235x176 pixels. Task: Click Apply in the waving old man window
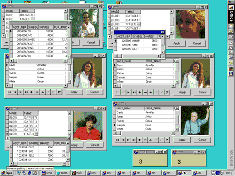(x=182, y=140)
